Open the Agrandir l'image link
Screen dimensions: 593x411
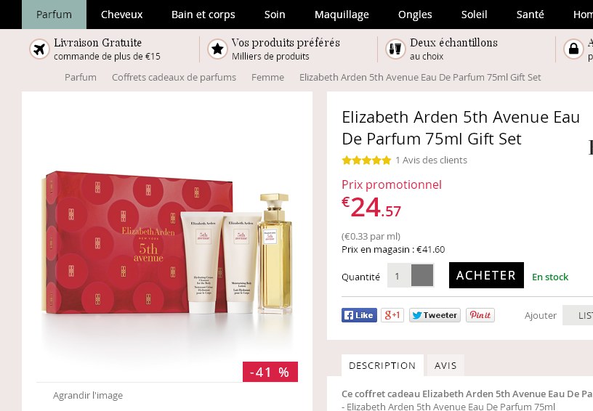(88, 395)
